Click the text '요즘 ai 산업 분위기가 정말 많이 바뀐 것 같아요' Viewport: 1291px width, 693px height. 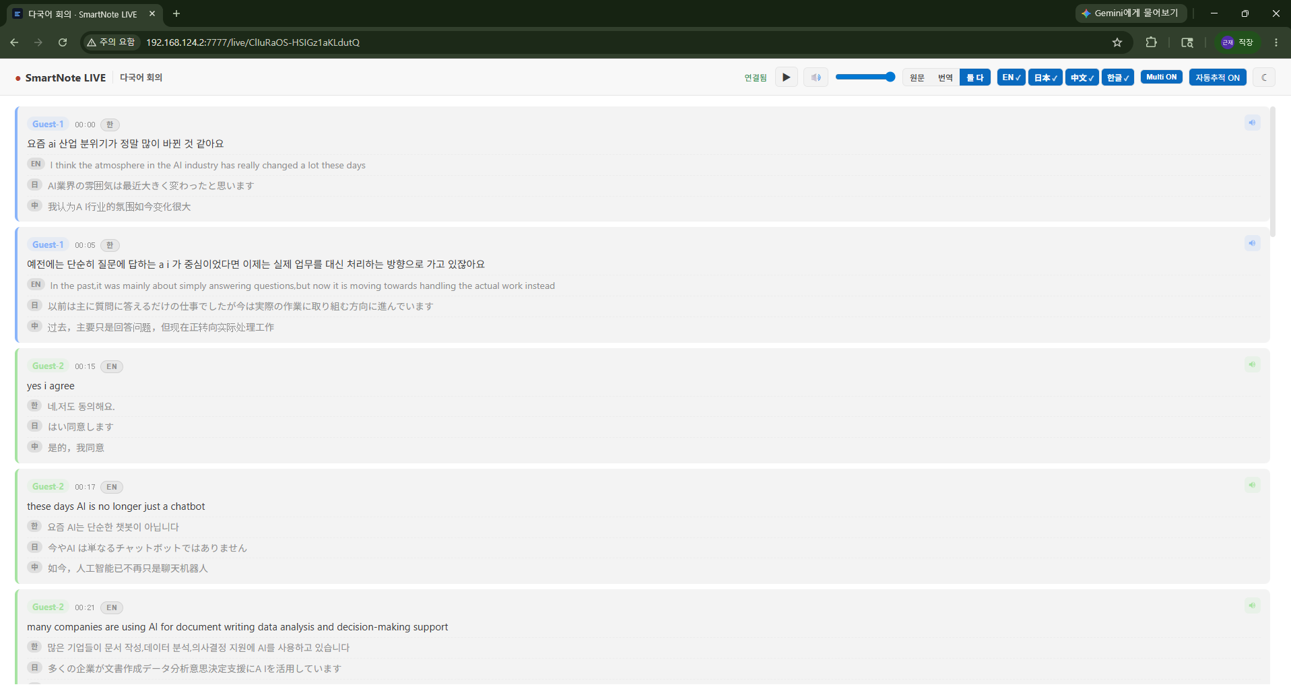[x=125, y=143]
